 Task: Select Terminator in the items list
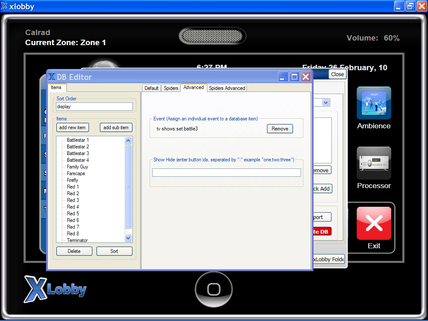click(77, 240)
